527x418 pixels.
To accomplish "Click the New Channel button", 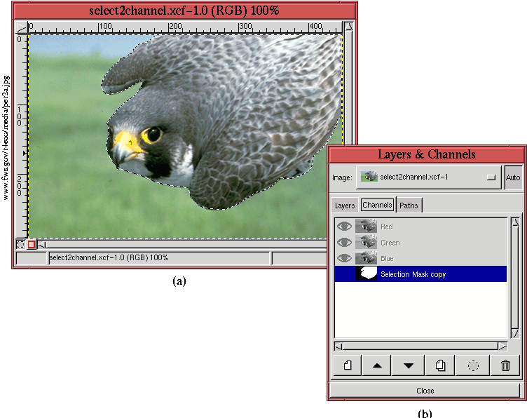I will [x=348, y=365].
